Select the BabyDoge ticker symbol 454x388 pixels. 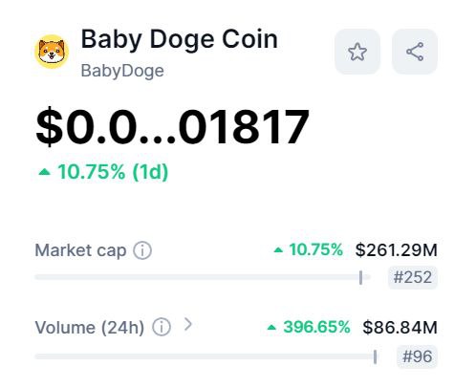click(122, 71)
